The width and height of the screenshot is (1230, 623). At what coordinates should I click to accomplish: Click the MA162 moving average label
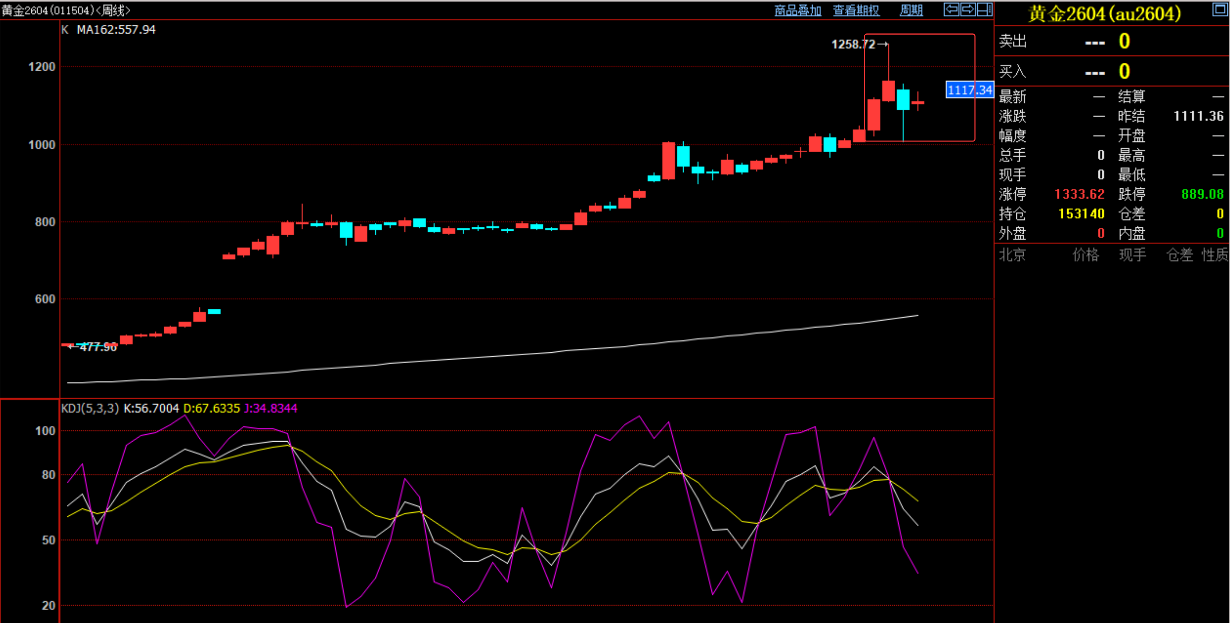[116, 30]
